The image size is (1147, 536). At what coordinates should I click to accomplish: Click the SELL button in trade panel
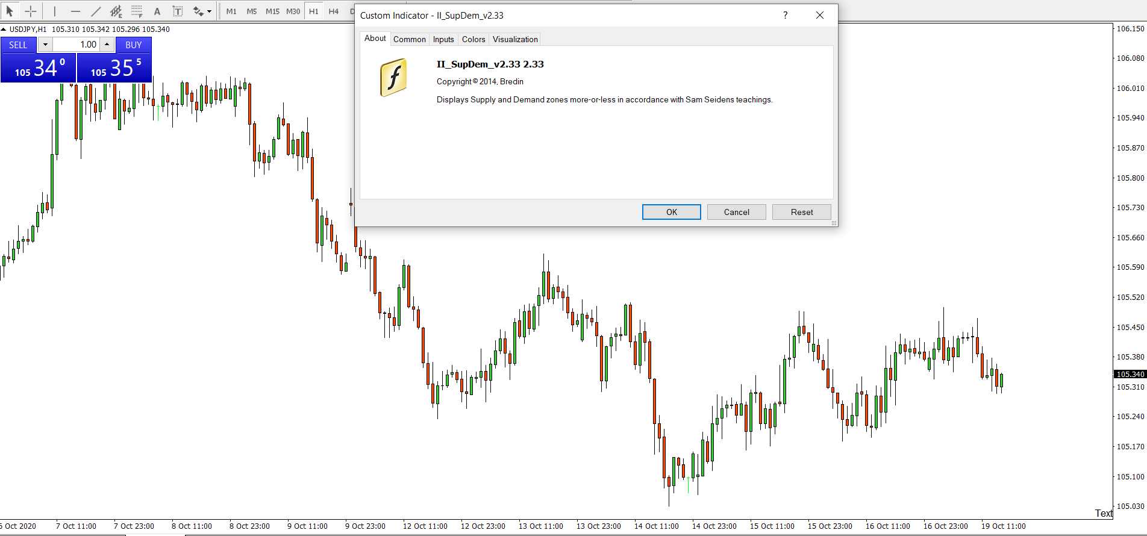pyautogui.click(x=18, y=45)
